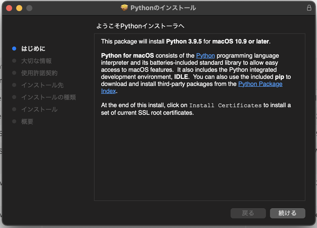The width and height of the screenshot is (317, 228).
Task: Go to the 使用許諾契約 step
Action: pos(39,73)
